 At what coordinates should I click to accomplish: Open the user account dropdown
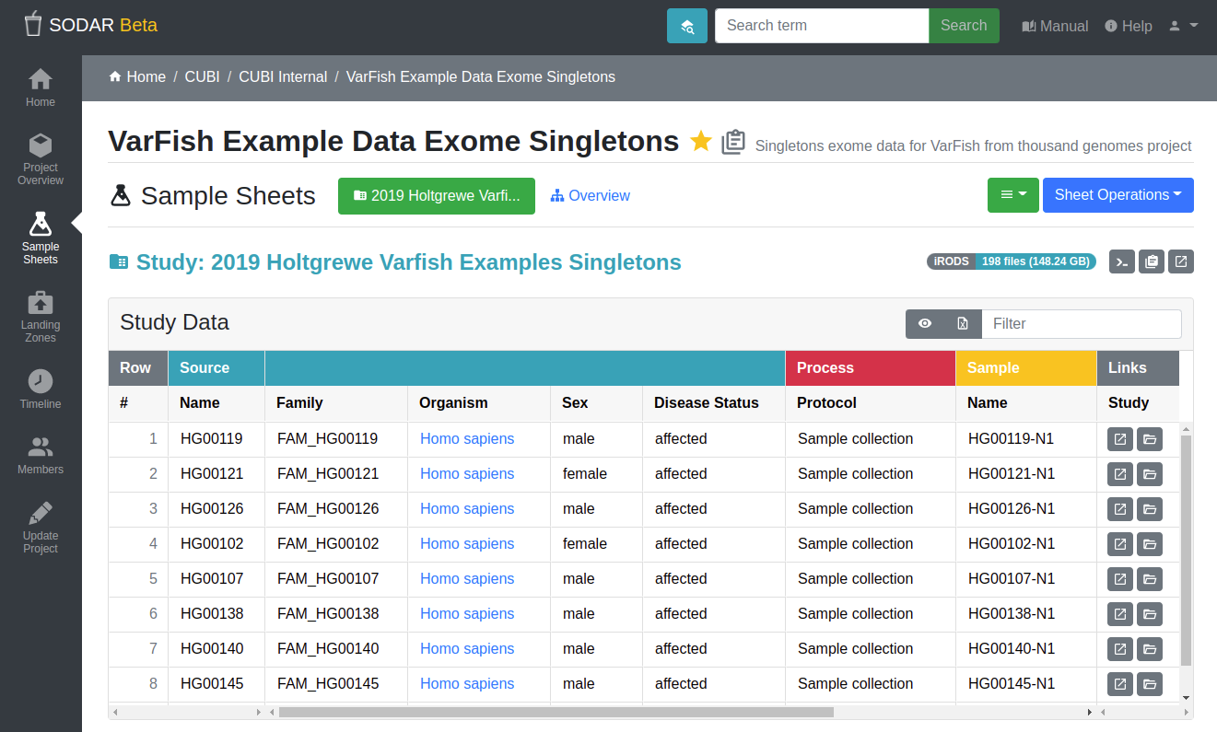coord(1183,26)
